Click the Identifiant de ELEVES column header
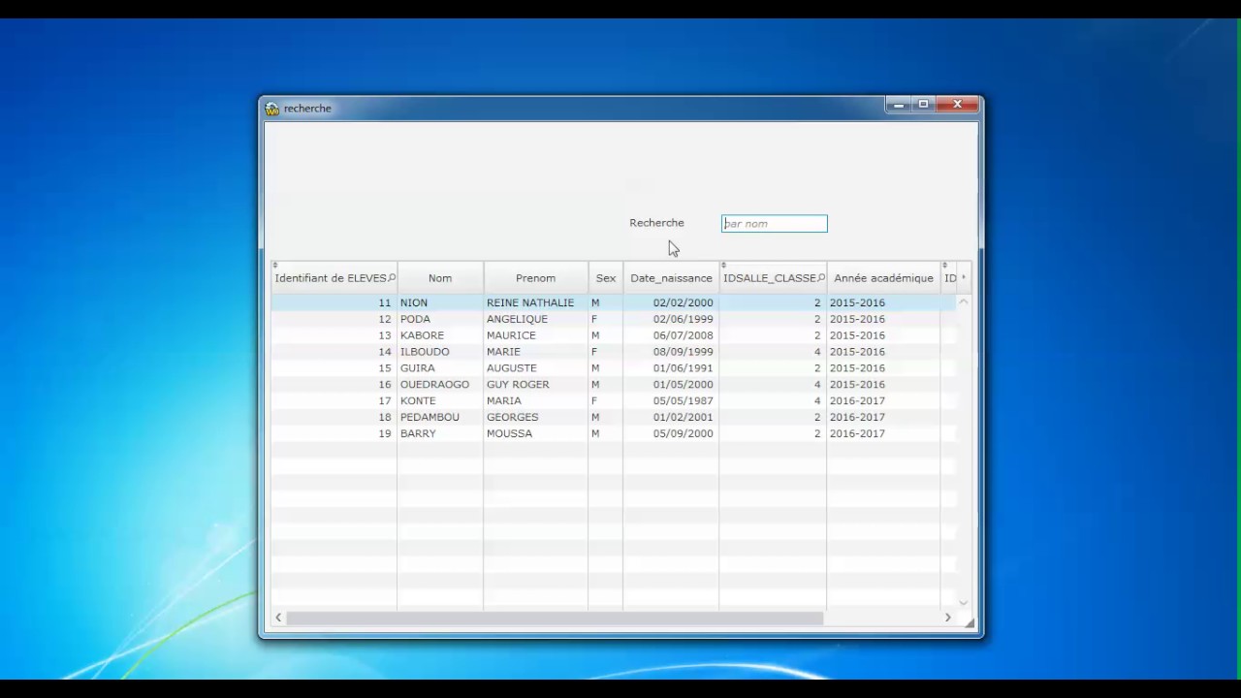Image resolution: width=1241 pixels, height=698 pixels. click(x=334, y=278)
